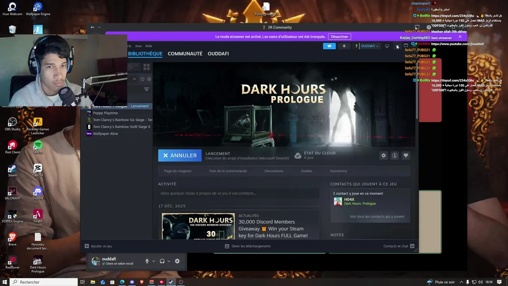Switch library to grid view icon

click(146, 67)
